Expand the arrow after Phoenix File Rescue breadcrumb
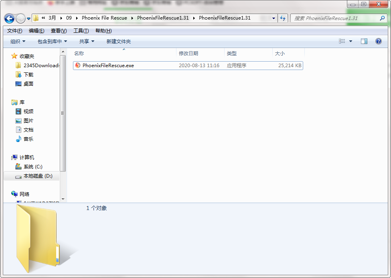Viewport: 391px width, 278px height. point(132,18)
